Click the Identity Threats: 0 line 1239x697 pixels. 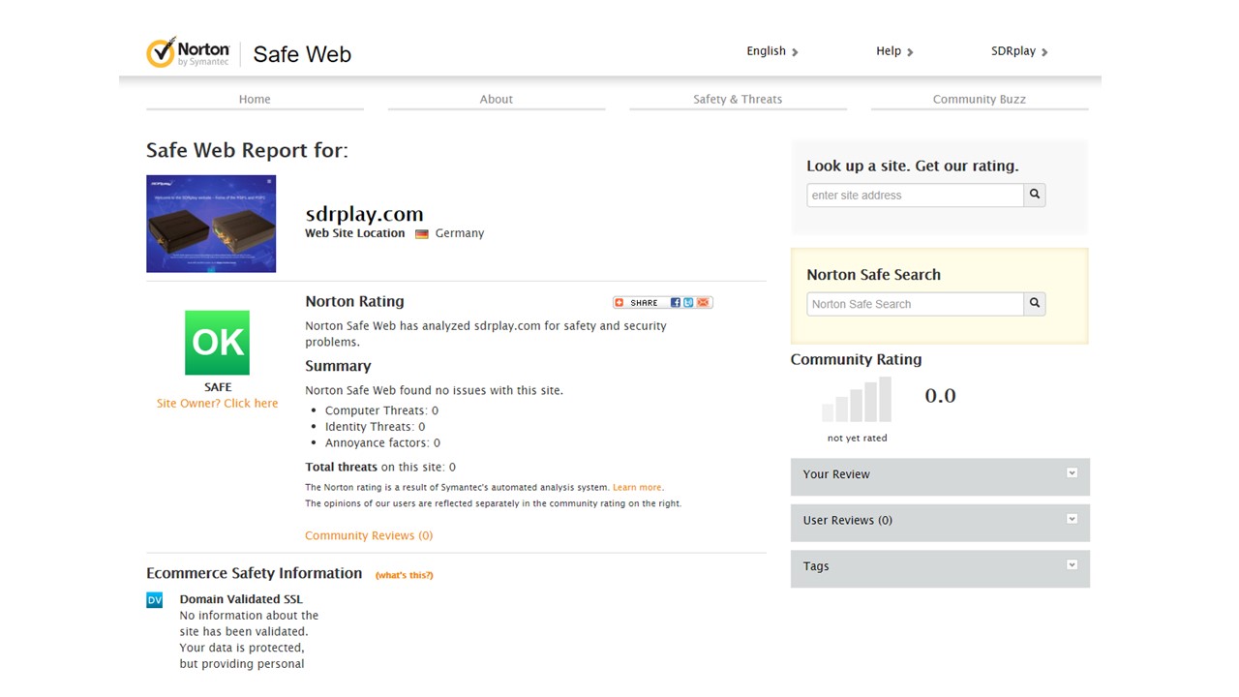[375, 427]
